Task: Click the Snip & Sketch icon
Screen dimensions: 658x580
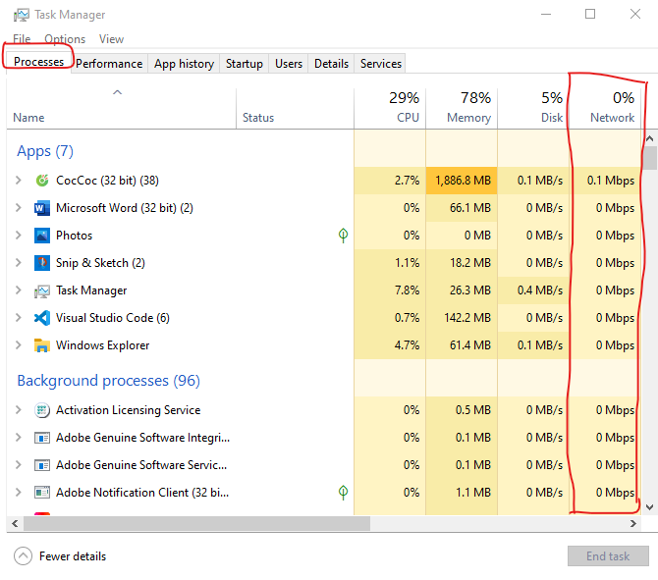Action: click(x=42, y=263)
